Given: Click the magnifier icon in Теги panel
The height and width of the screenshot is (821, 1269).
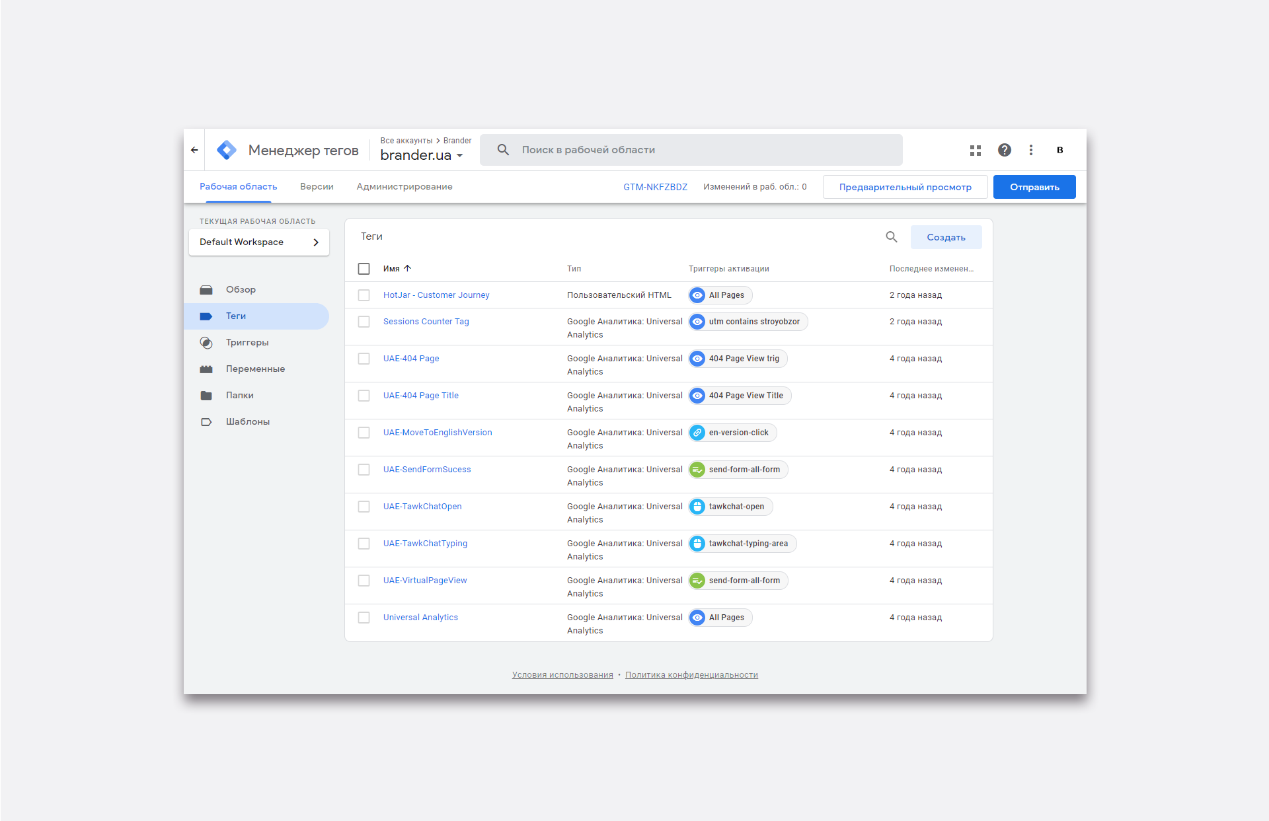Looking at the screenshot, I should (x=891, y=237).
